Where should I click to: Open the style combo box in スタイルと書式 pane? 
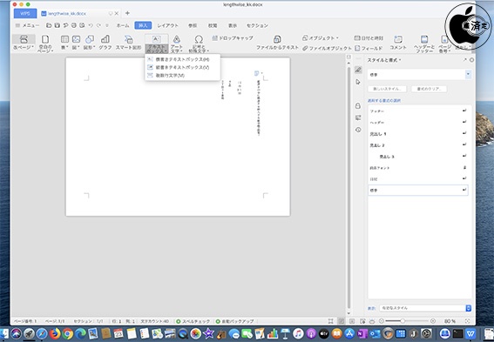419,75
